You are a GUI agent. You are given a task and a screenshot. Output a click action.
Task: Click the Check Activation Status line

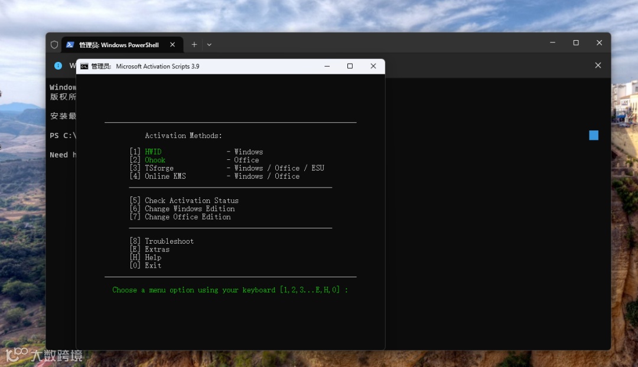click(184, 201)
